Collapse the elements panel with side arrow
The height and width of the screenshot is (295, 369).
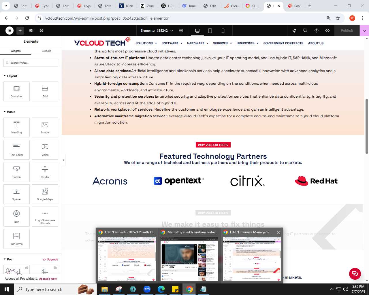[x=63, y=160]
